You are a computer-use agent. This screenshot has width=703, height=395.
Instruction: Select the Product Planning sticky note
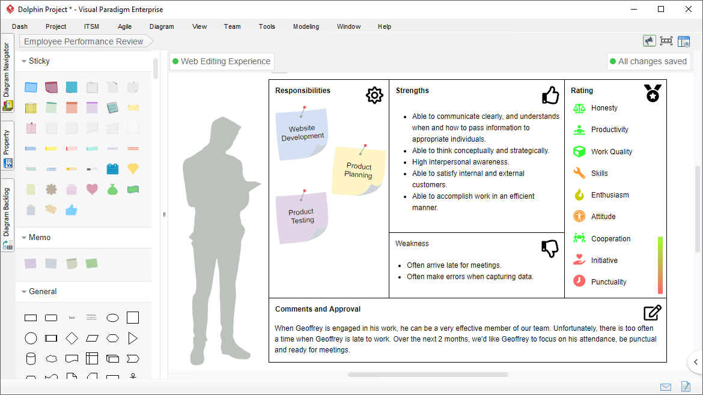tap(359, 170)
